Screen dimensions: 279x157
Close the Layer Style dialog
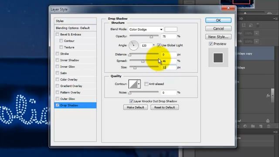228,8
